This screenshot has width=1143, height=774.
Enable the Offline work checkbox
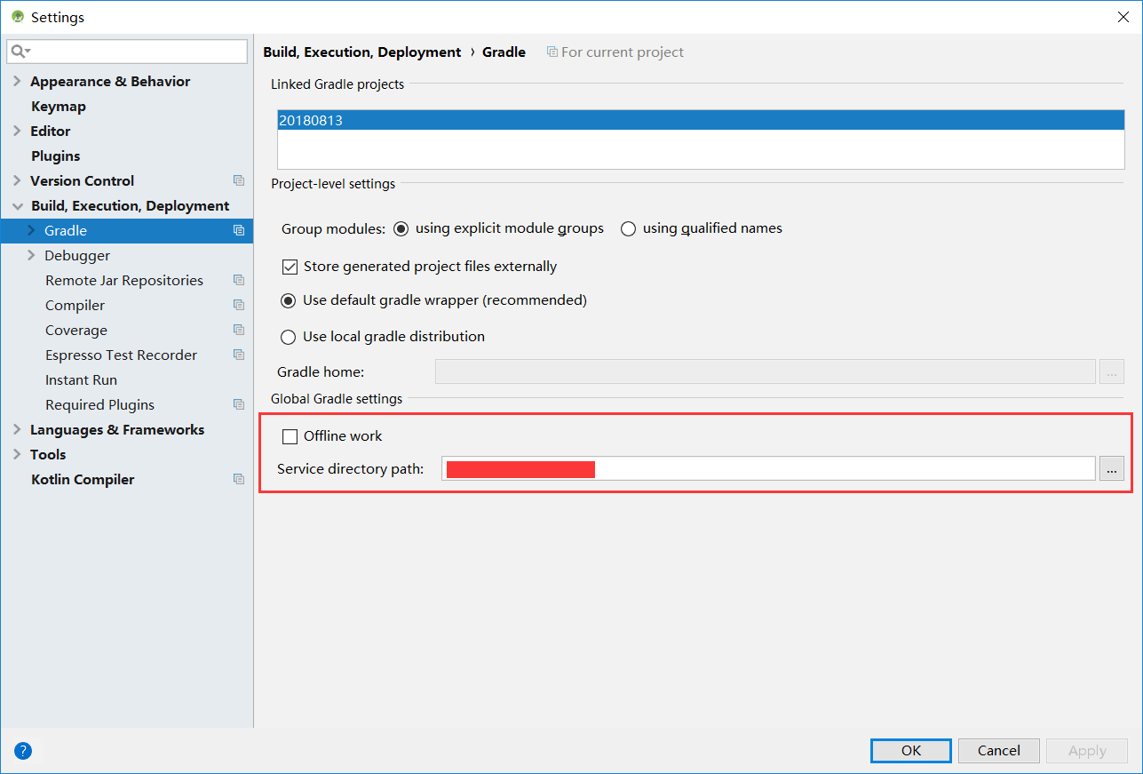[290, 435]
